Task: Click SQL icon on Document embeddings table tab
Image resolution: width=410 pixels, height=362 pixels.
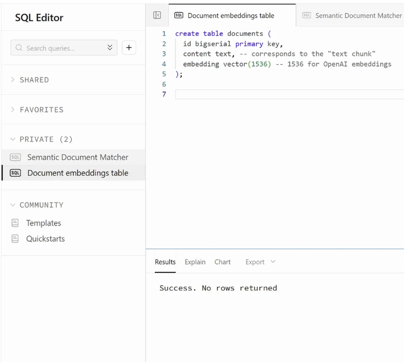Action: 179,15
